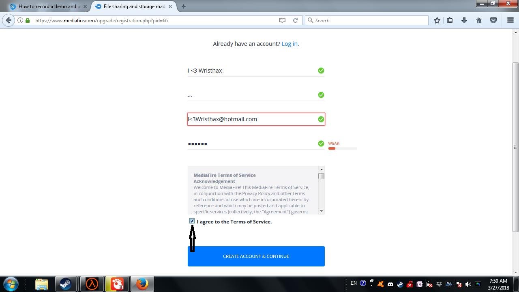
Task: Expand the language bar options arrow
Action: pyautogui.click(x=372, y=285)
